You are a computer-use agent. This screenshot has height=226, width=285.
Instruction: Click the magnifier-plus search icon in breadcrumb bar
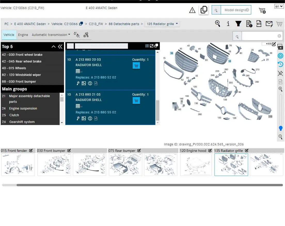218,24
